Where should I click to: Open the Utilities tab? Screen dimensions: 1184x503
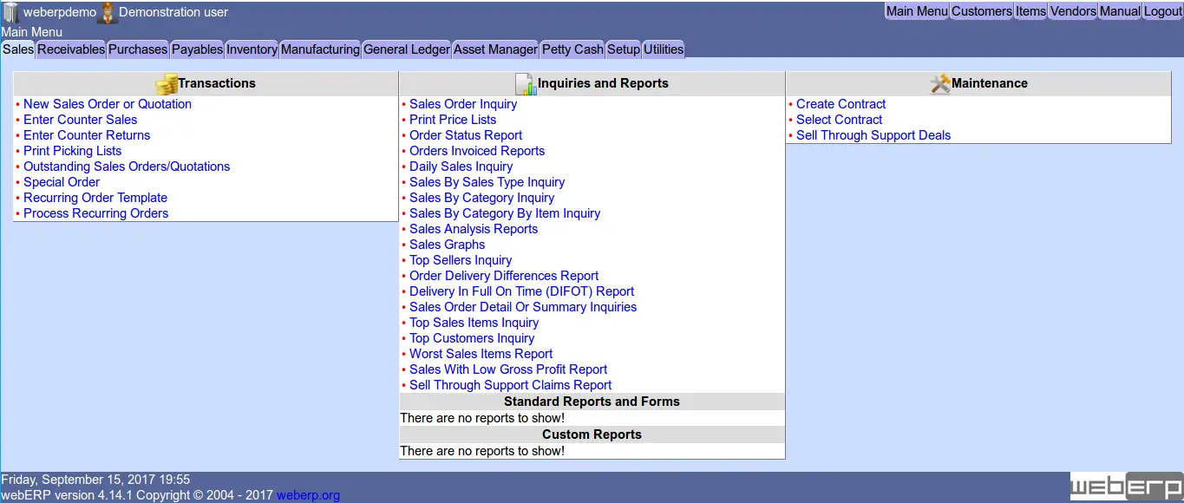[x=664, y=49]
